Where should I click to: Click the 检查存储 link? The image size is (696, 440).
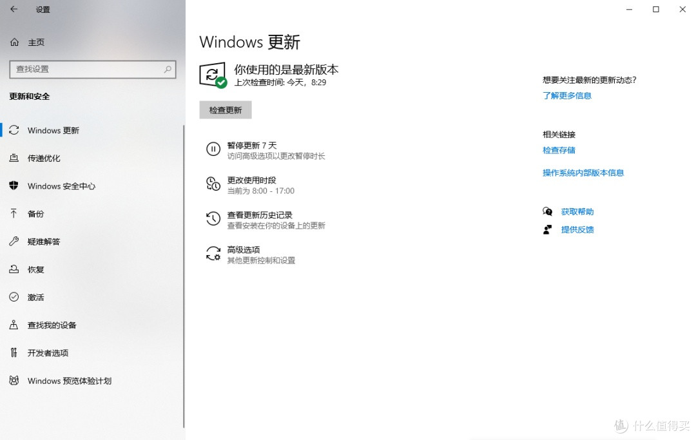[x=559, y=150]
